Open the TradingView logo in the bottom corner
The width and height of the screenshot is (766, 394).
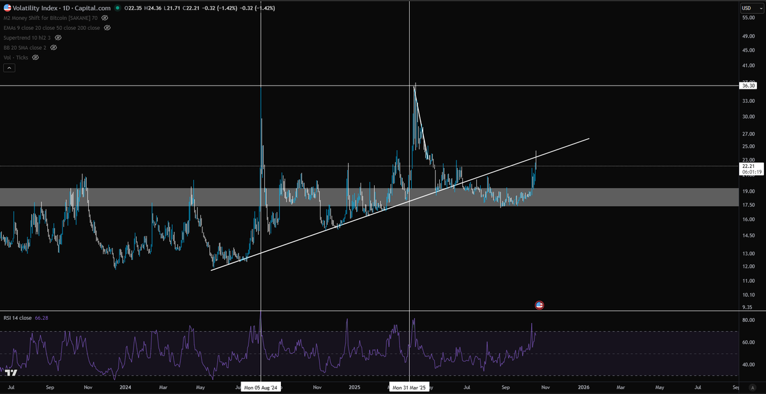(10, 372)
